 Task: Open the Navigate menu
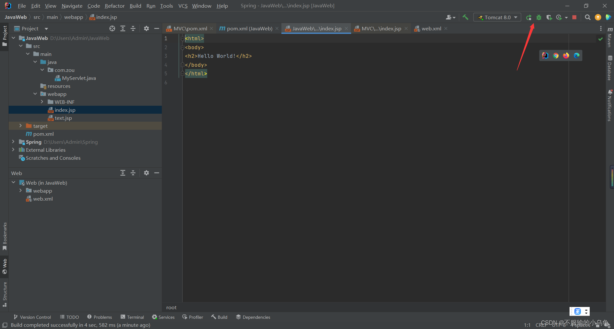[x=72, y=6]
